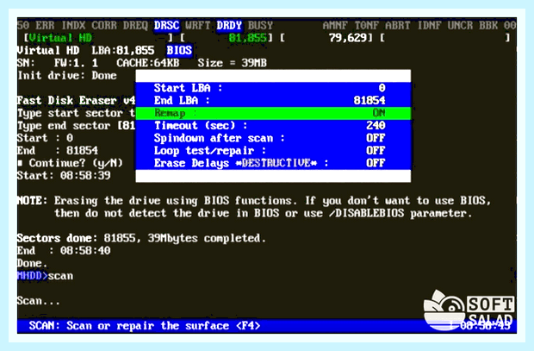Click the BUSY status flag
This screenshot has width=534, height=351.
[x=260, y=25]
